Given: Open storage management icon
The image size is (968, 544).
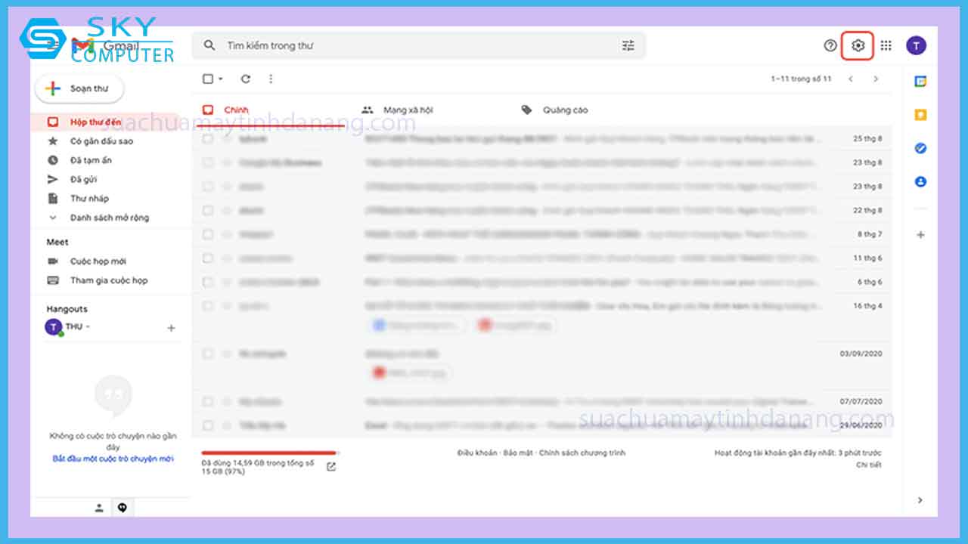Looking at the screenshot, I should tap(331, 466).
